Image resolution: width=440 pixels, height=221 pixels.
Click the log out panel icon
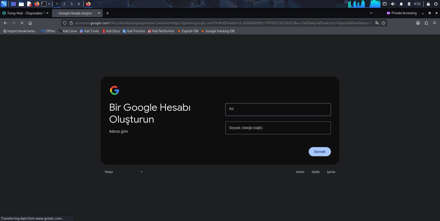436,4
